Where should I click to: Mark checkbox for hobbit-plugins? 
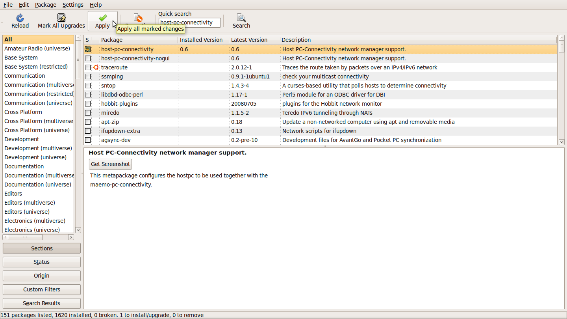pos(88,104)
